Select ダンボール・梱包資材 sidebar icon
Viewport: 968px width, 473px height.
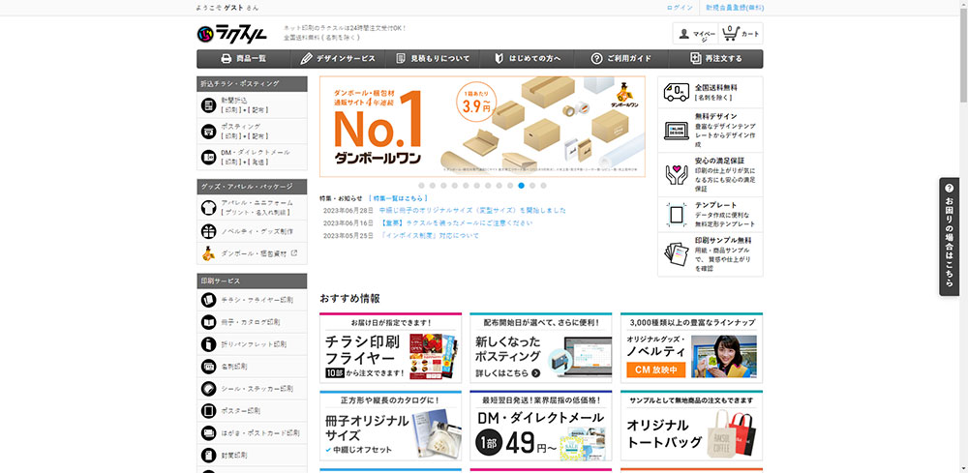tap(209, 252)
